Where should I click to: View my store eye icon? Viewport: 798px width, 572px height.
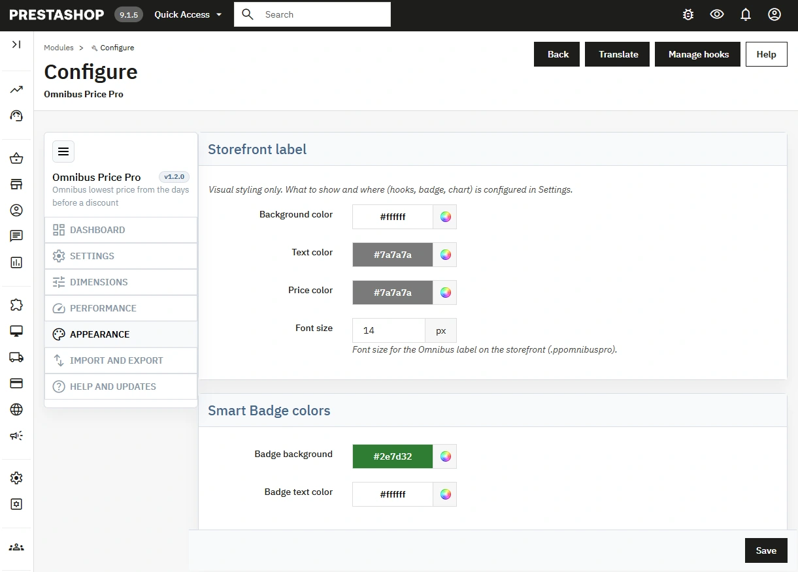pyautogui.click(x=717, y=14)
